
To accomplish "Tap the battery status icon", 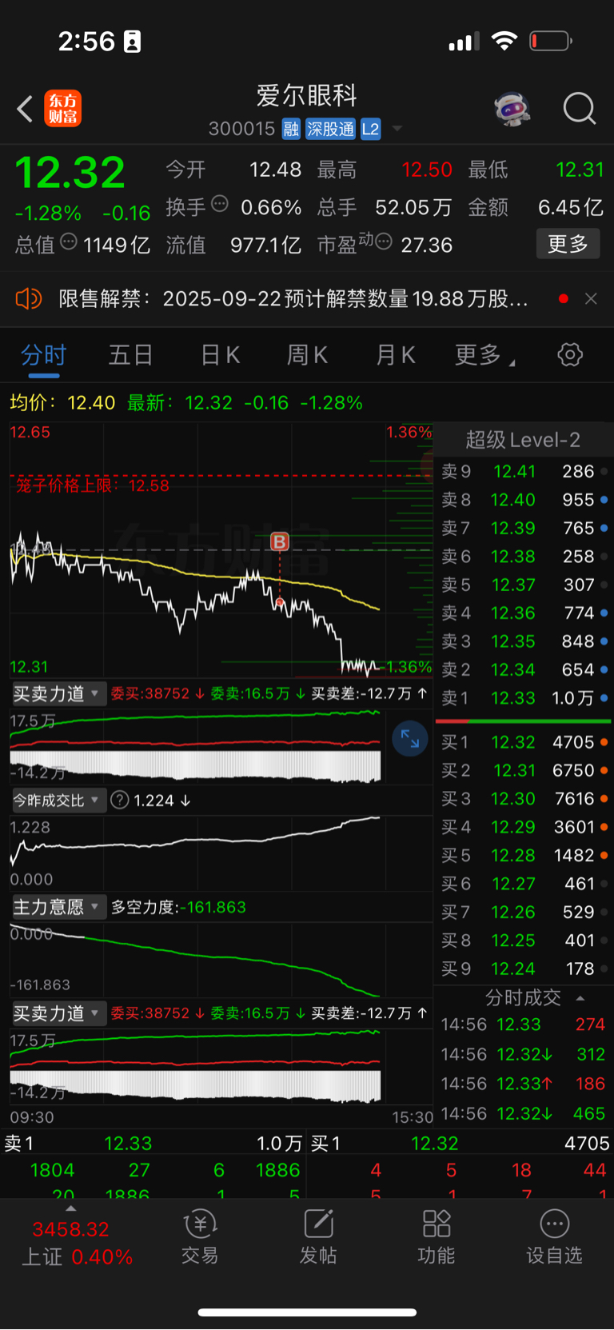I will coord(551,41).
